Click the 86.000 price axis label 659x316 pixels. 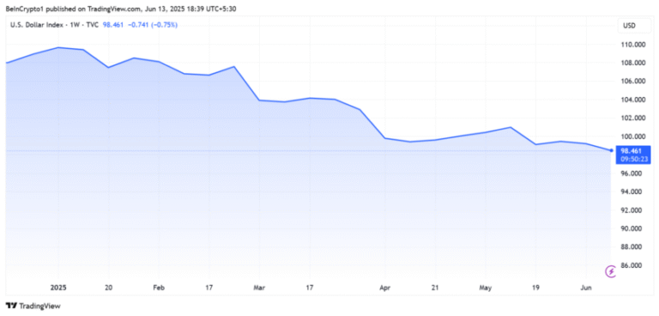point(632,265)
